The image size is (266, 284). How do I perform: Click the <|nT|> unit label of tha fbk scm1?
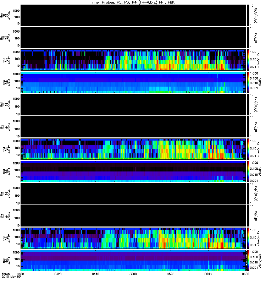[260, 82]
